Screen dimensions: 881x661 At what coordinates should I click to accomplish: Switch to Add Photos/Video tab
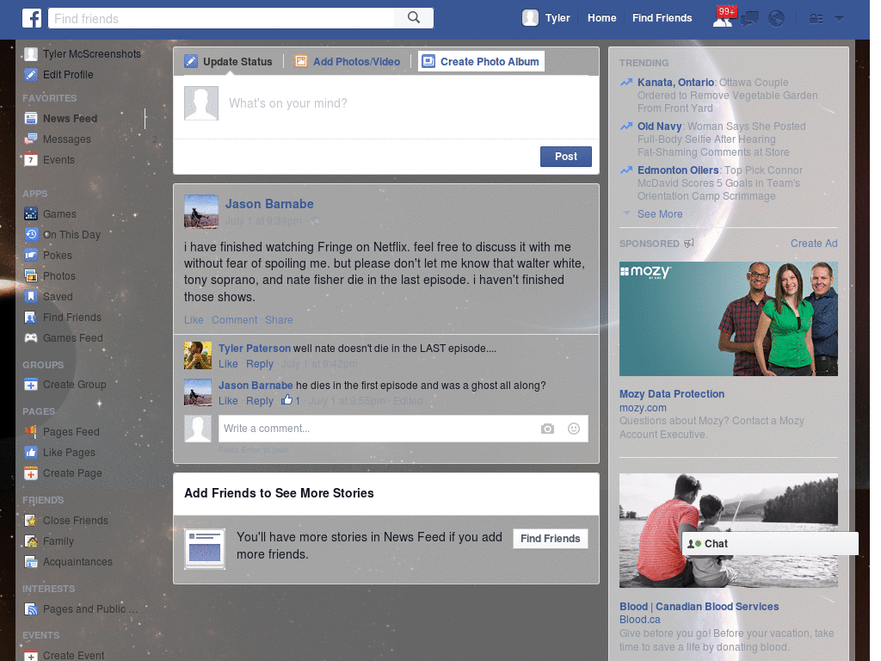[348, 62]
